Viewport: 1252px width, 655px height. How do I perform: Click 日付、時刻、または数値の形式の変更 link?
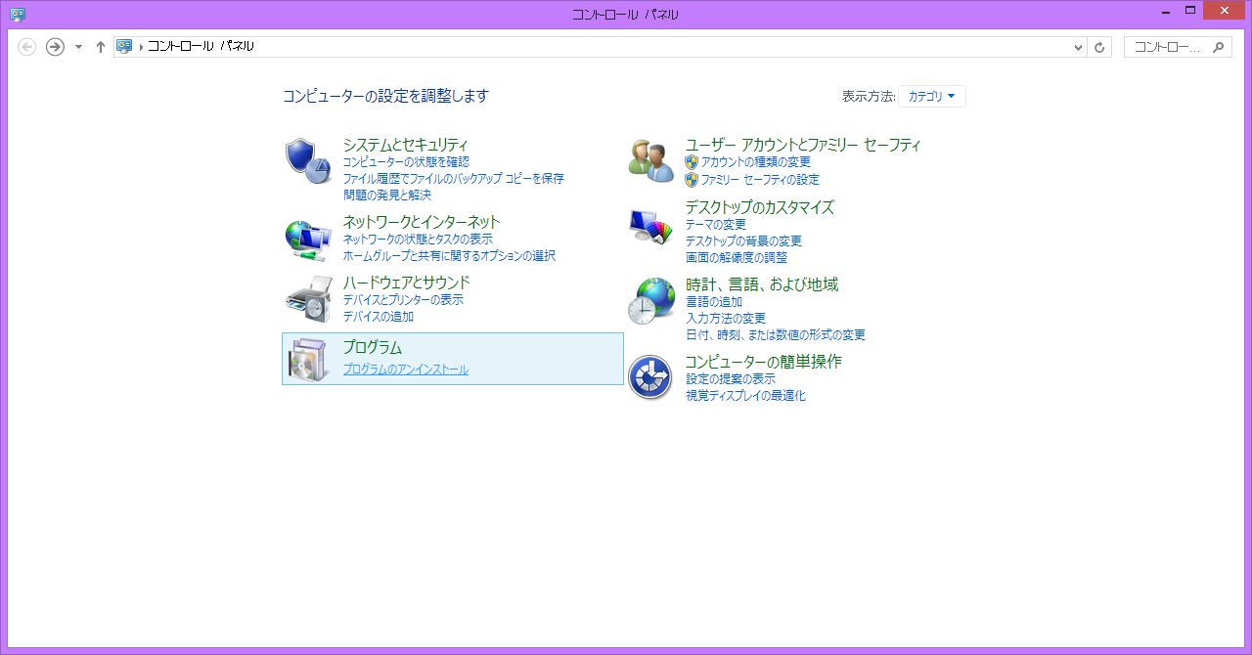pyautogui.click(x=775, y=335)
